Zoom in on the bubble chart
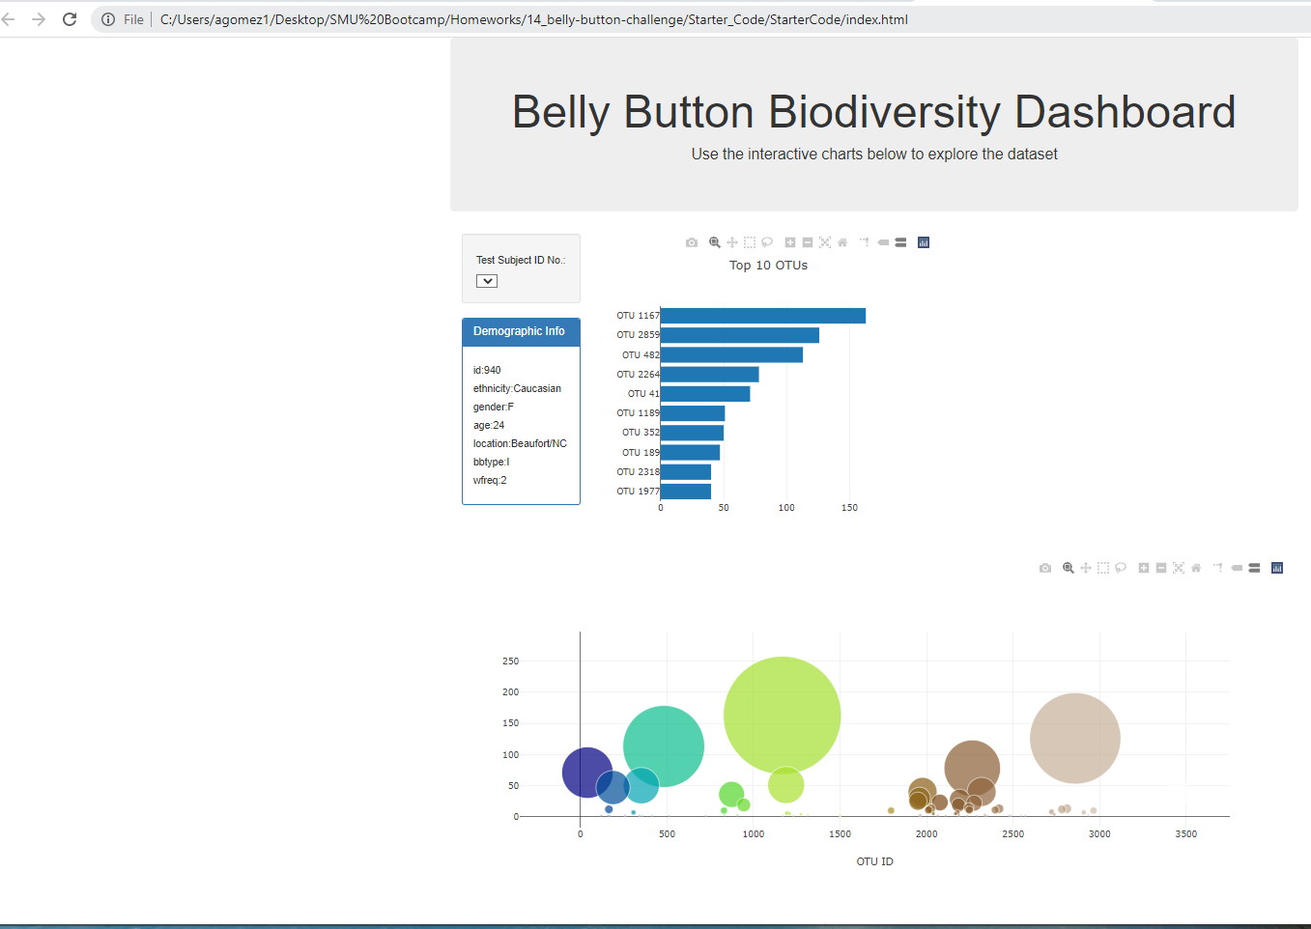 click(x=1142, y=568)
